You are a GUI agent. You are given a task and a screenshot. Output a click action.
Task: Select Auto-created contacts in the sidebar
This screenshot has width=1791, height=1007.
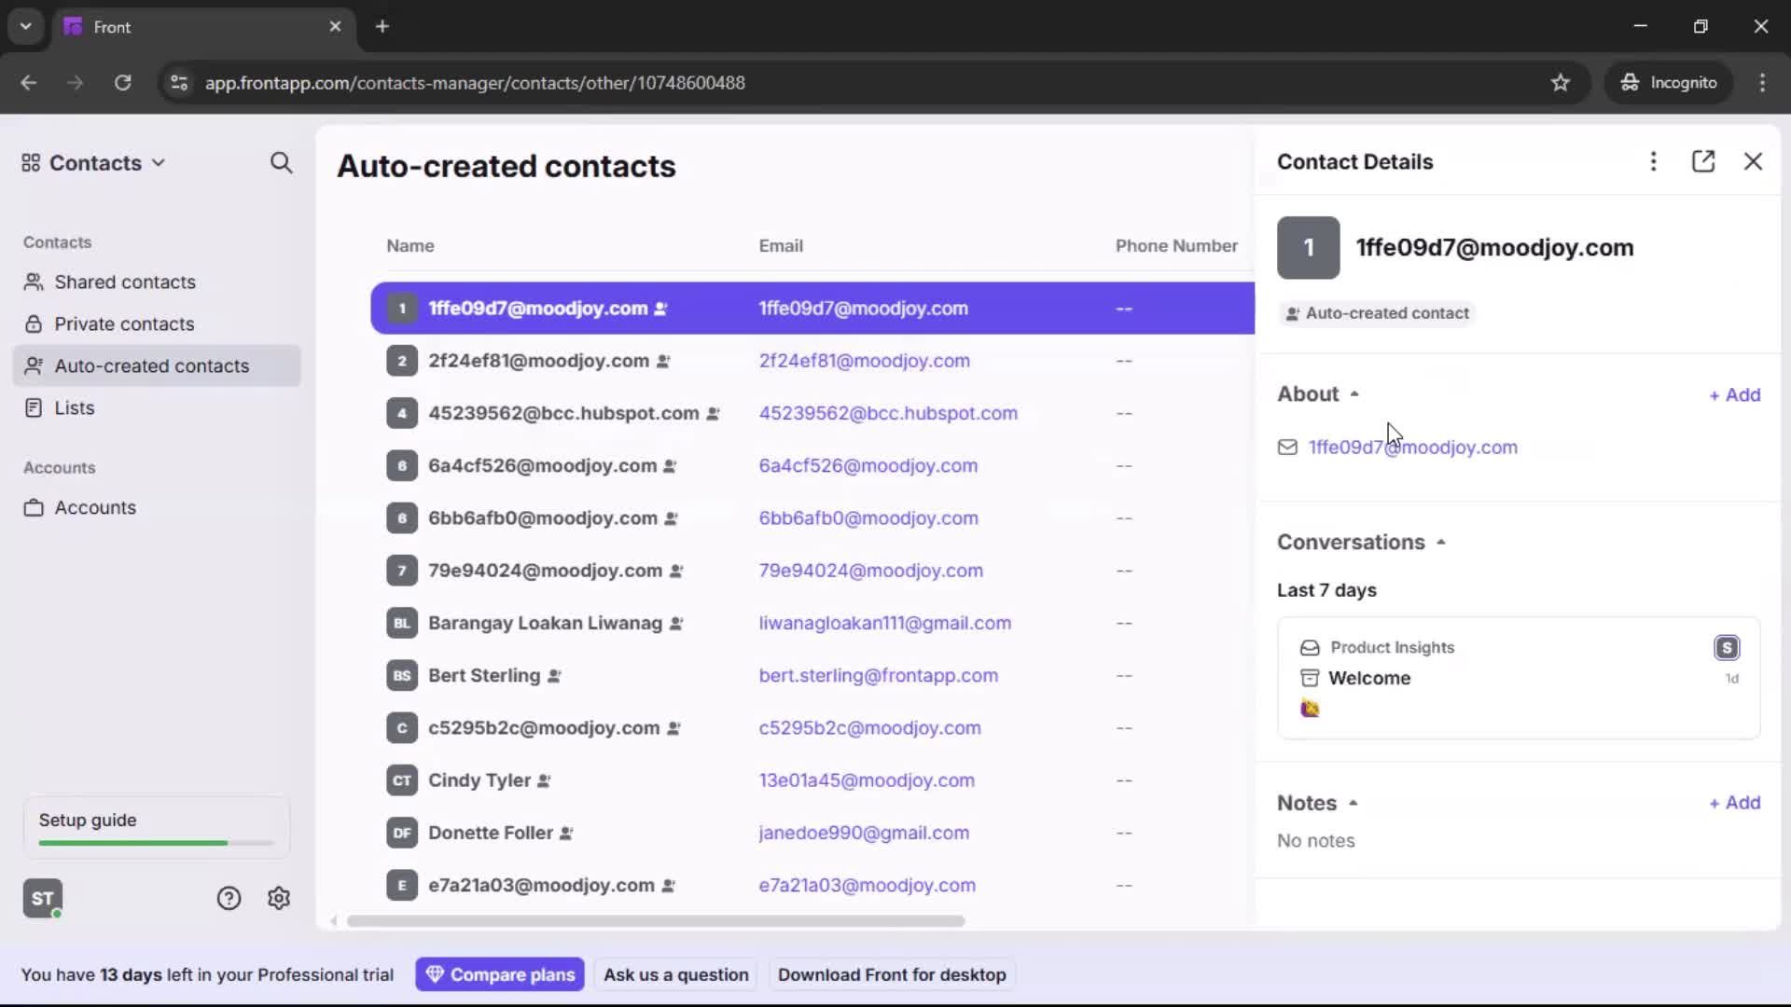[150, 366]
